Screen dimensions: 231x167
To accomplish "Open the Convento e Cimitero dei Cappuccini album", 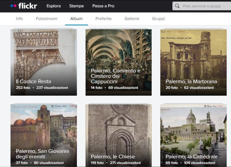I will (x=119, y=53).
